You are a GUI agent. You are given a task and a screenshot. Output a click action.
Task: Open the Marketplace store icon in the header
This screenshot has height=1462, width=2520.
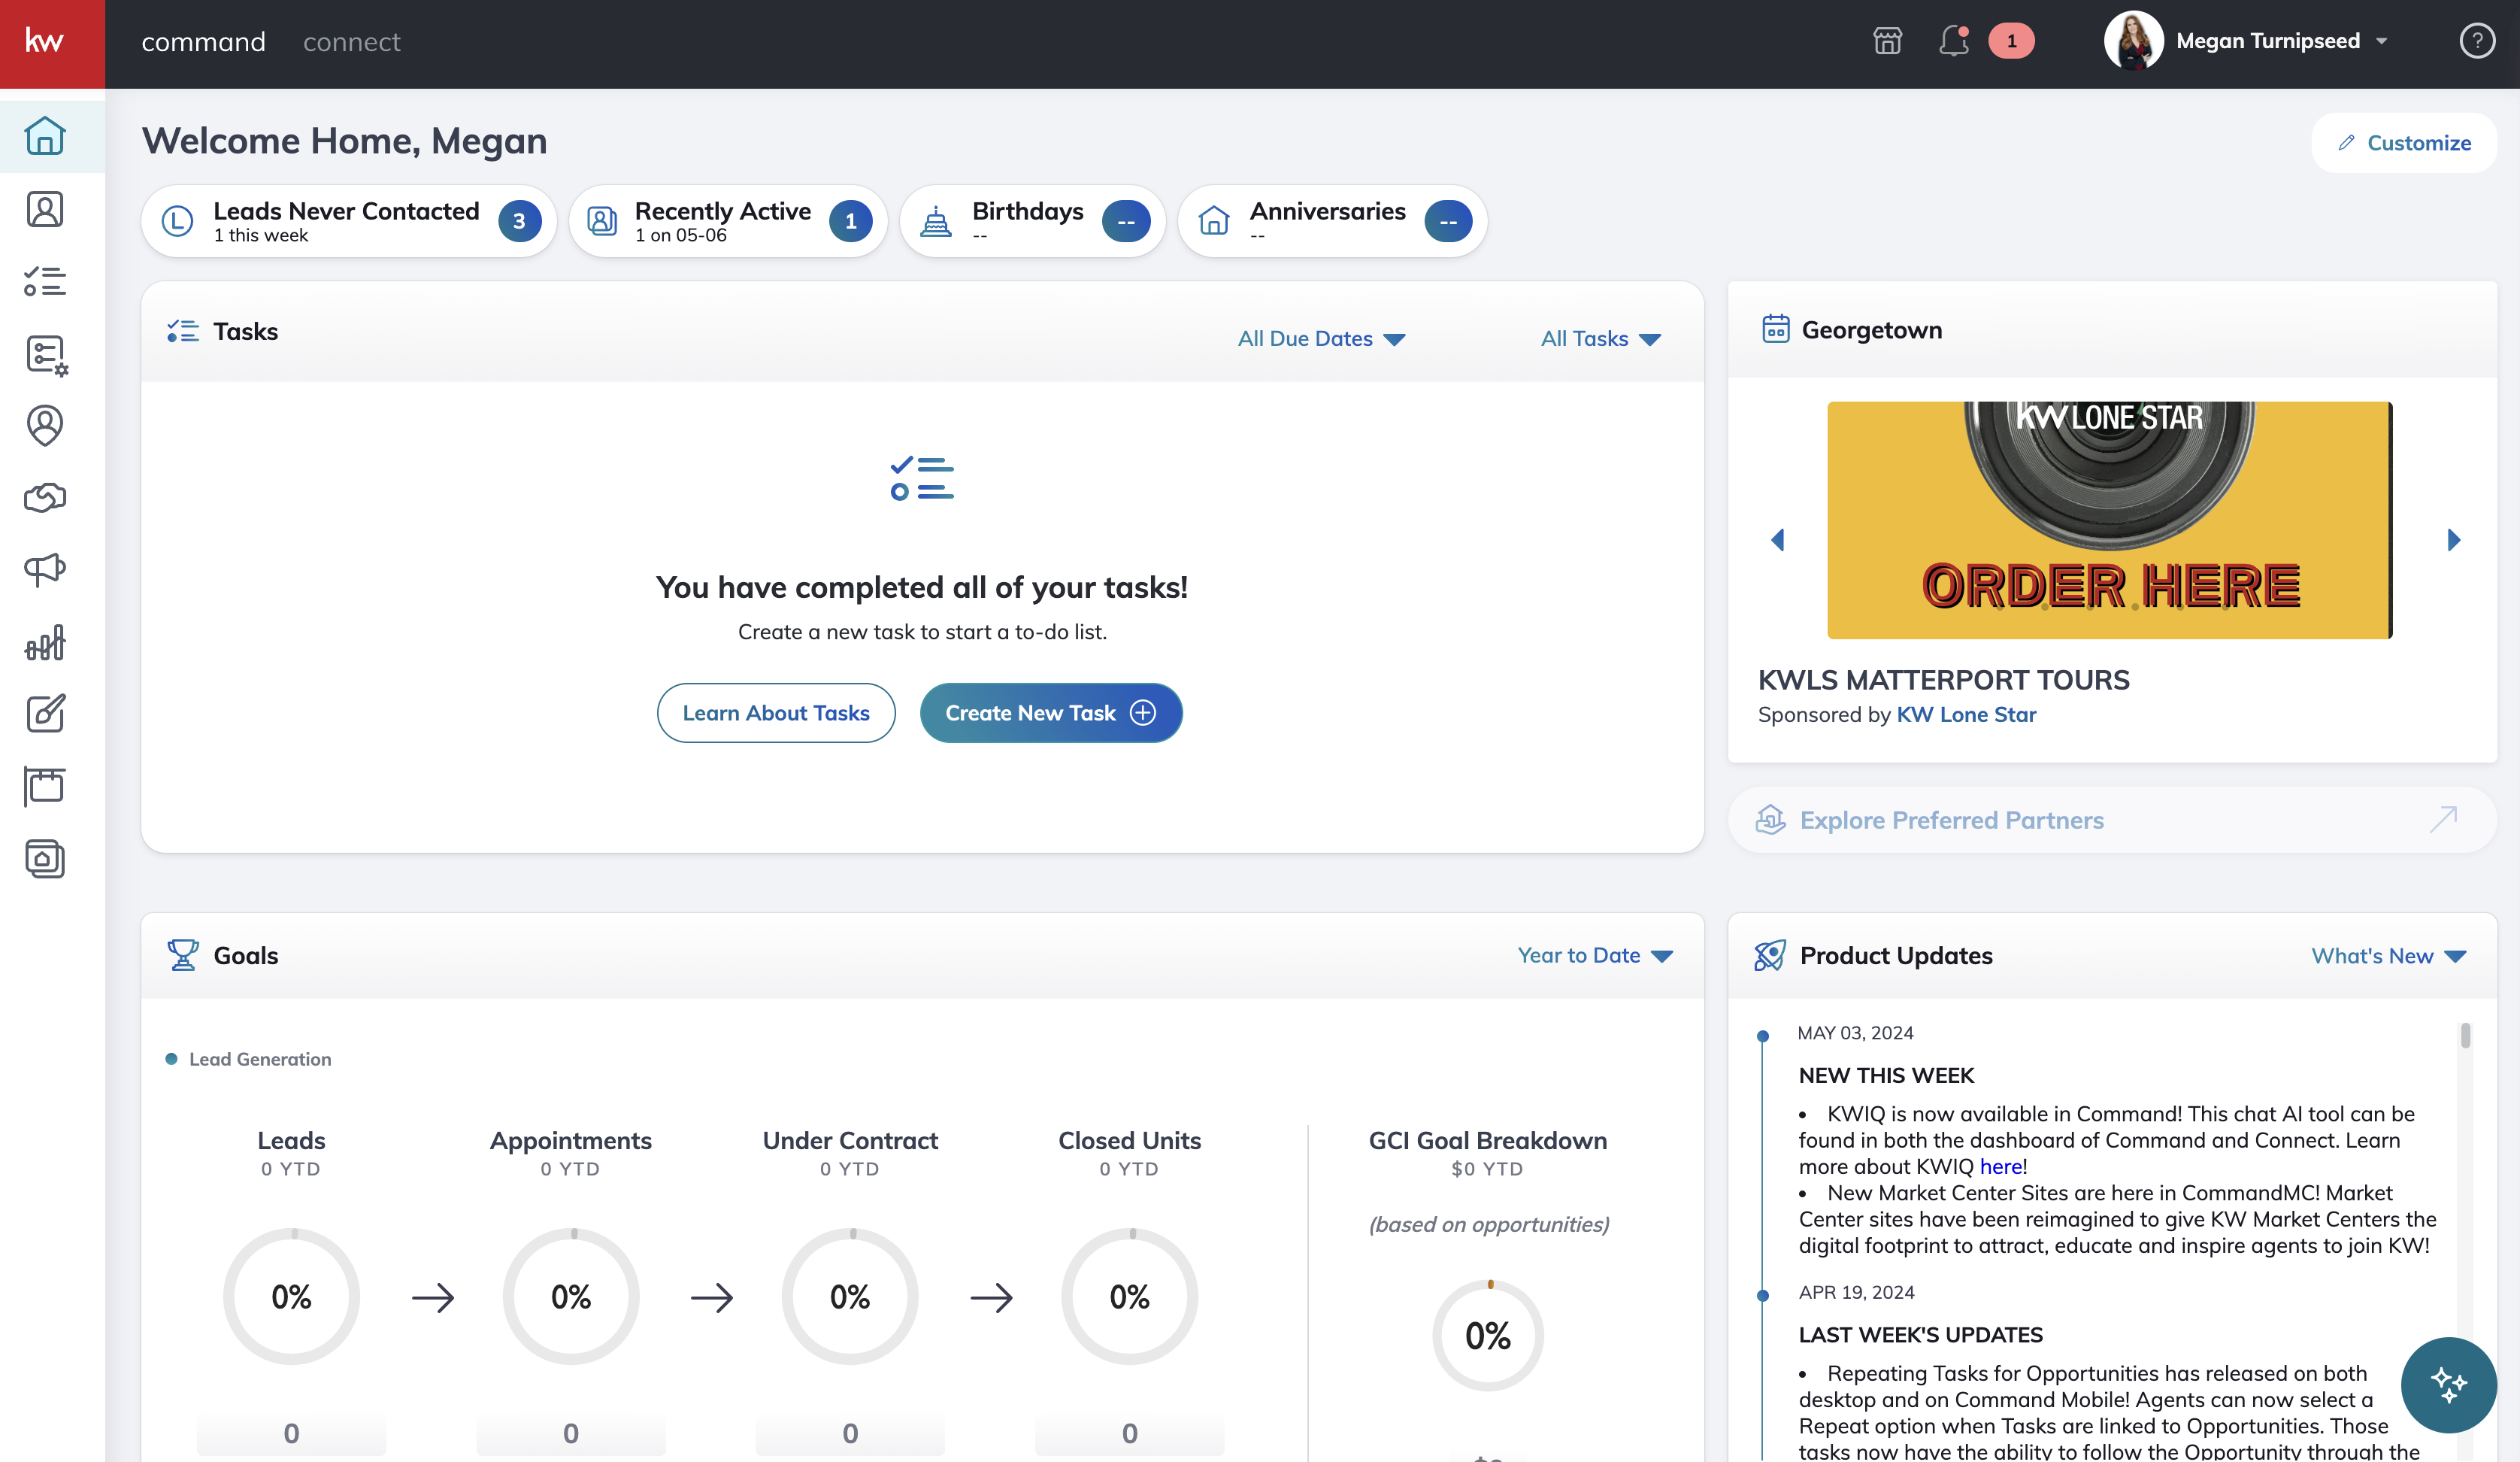[x=1887, y=41]
